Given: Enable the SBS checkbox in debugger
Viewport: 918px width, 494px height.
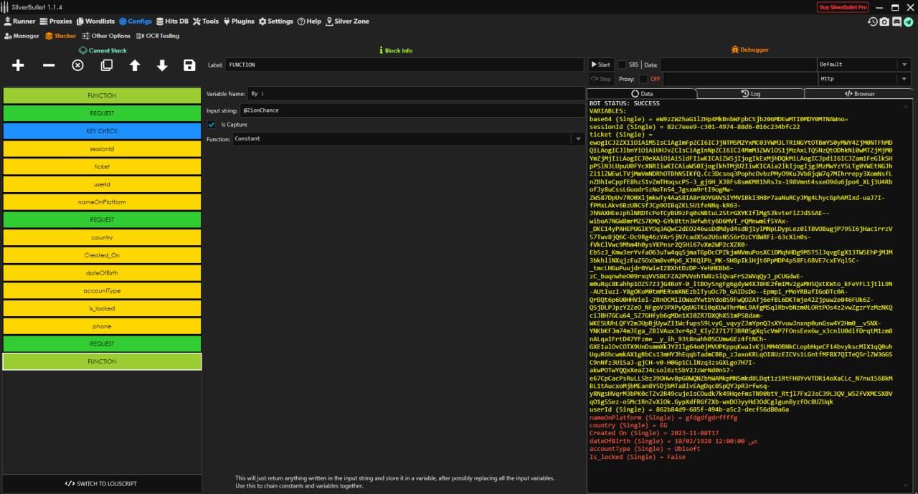Looking at the screenshot, I should 622,65.
